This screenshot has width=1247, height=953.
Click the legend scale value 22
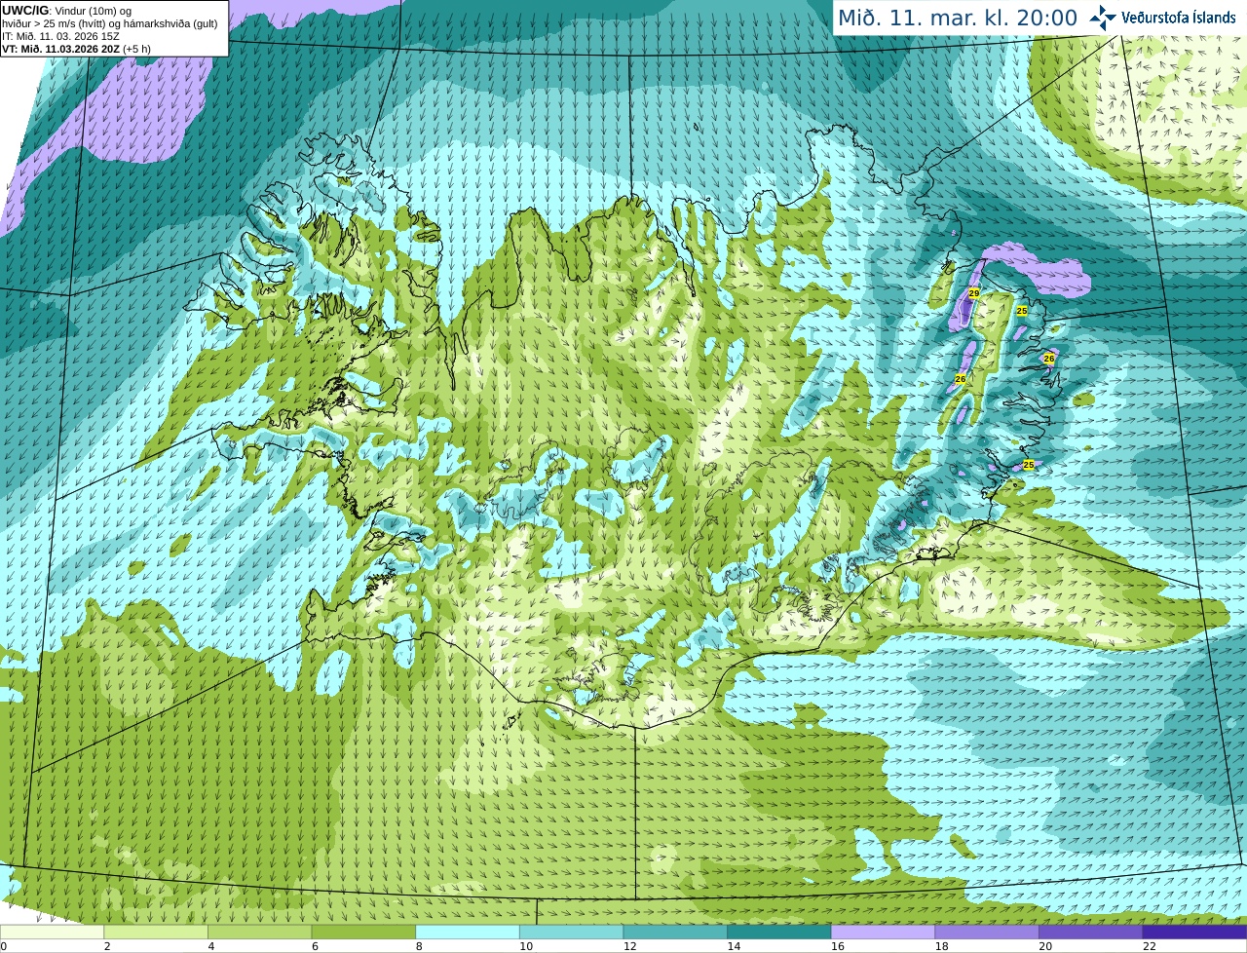pos(1150,946)
